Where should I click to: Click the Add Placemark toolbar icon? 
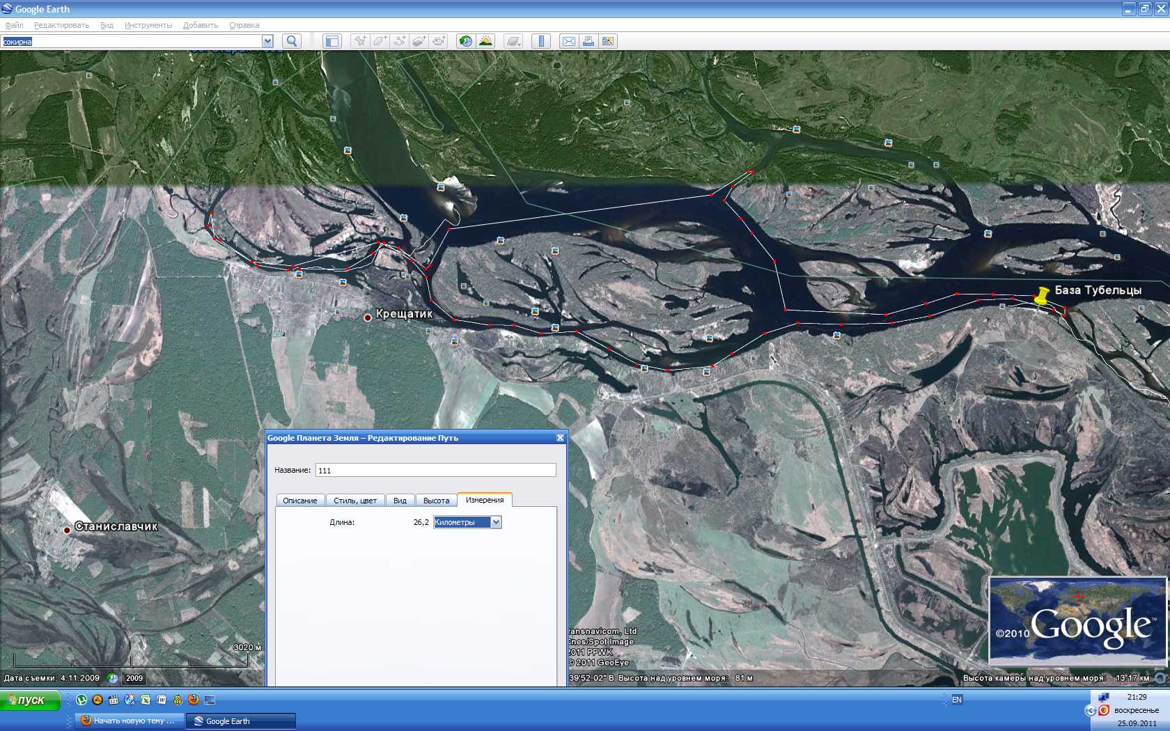coord(360,41)
